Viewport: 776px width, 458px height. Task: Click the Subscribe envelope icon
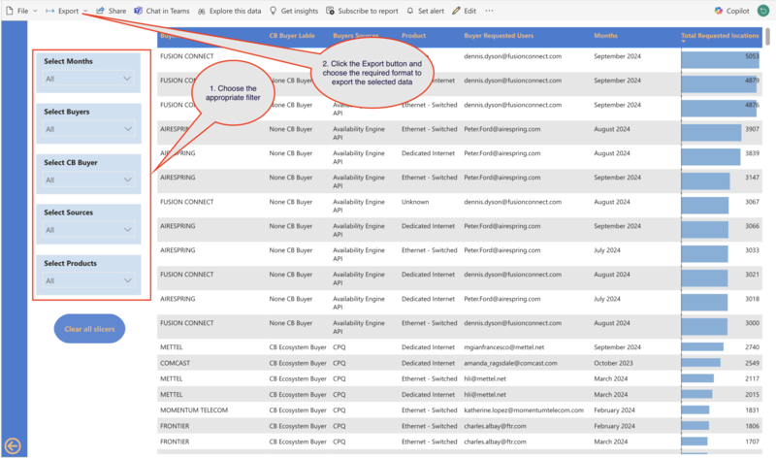[330, 11]
